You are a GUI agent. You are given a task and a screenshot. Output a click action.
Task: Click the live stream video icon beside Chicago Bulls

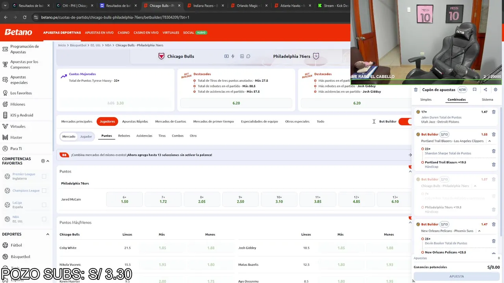click(x=226, y=56)
